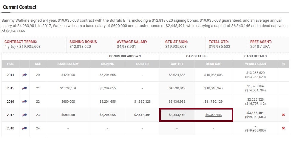Click the BONUS BREAKDOWN group heading
This screenshot has height=149, width=292.
click(125, 56)
